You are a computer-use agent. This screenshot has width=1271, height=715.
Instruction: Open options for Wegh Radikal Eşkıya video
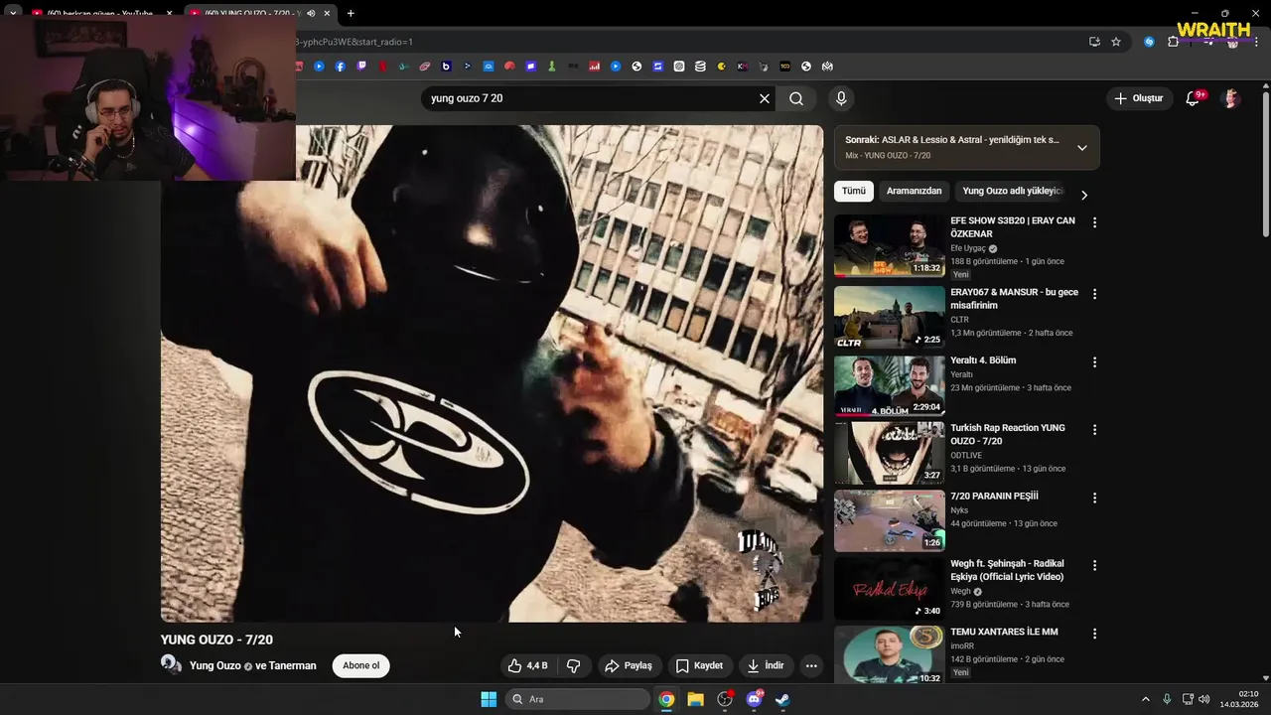pyautogui.click(x=1094, y=565)
